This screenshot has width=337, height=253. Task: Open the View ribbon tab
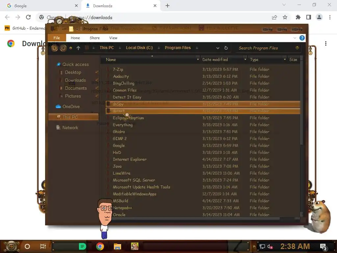[113, 38]
